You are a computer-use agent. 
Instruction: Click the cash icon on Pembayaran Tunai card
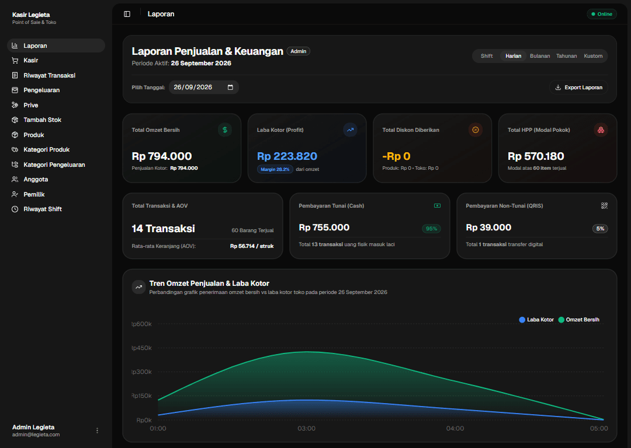[x=437, y=206]
